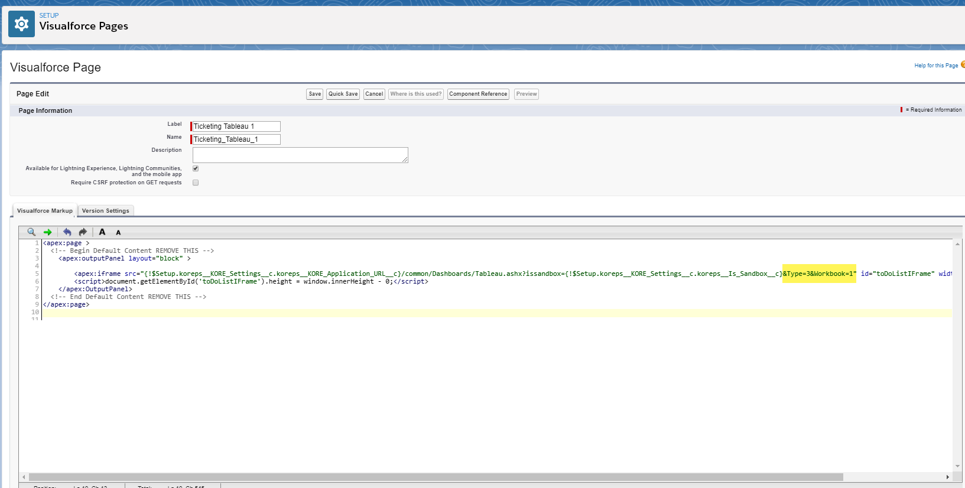Click the </apex:OutputPanel> closing tag line
This screenshot has width=965, height=488.
click(95, 289)
